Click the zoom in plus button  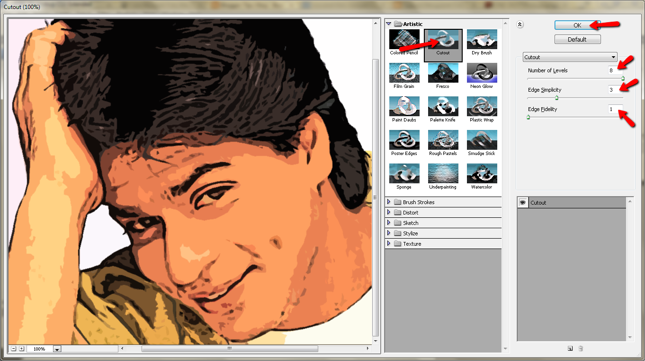click(x=21, y=348)
